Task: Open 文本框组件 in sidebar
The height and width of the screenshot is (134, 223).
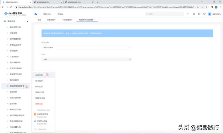Action: pyautogui.click(x=14, y=56)
